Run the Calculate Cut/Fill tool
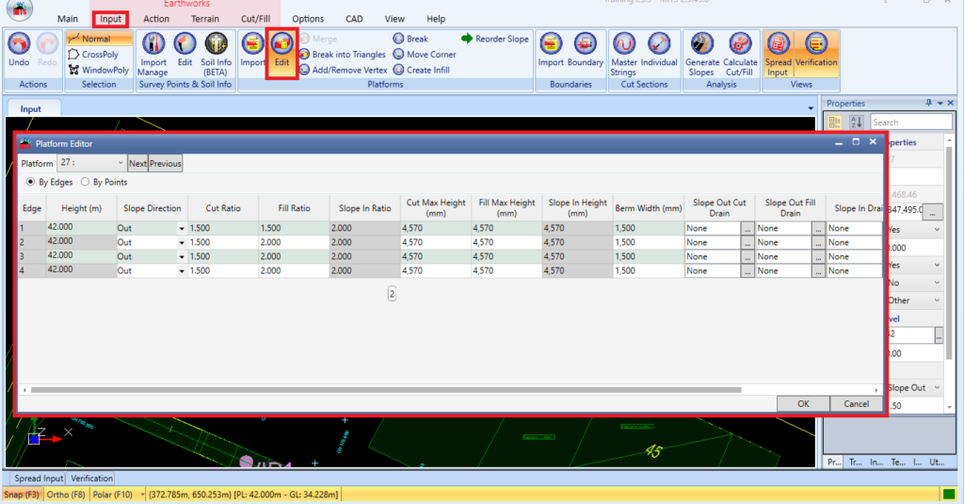 tap(740, 54)
